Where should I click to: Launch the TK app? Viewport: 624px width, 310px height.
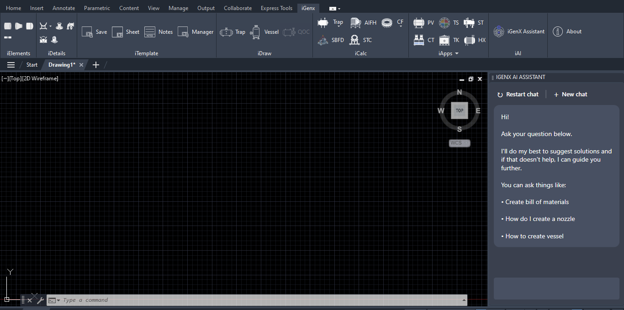[449, 40]
